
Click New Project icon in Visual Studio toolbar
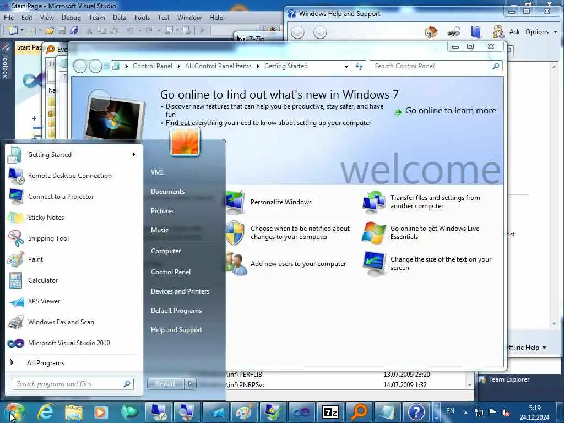click(13, 31)
